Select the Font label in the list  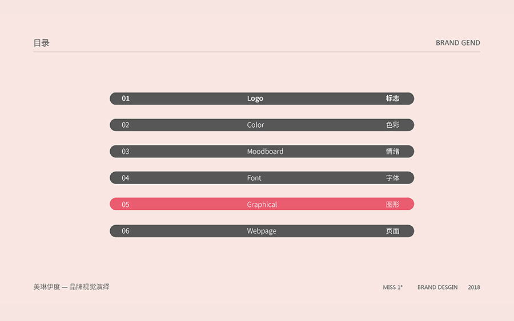254,178
